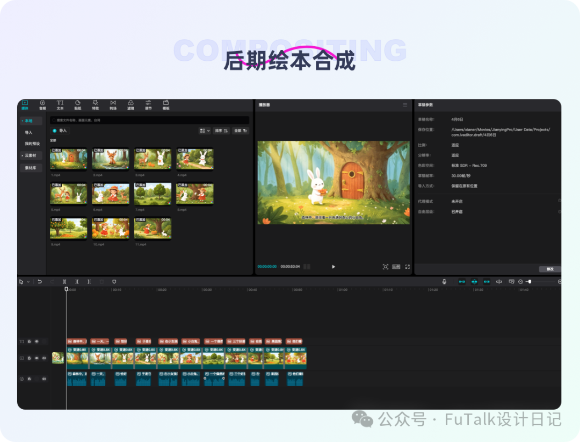The width and height of the screenshot is (580, 442).
Task: Open the 模板 templates panel
Action: pyautogui.click(x=166, y=105)
